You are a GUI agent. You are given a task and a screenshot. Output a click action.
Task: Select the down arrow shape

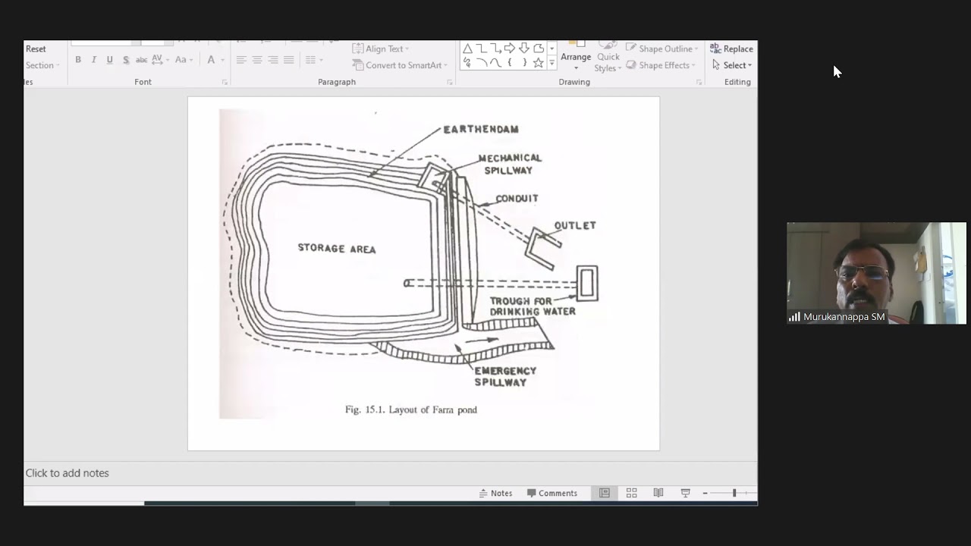(x=523, y=49)
